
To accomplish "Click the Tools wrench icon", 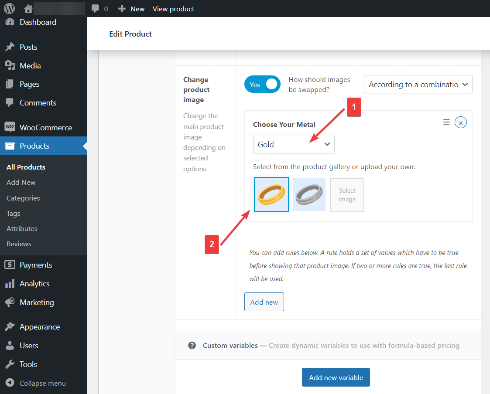I will [x=10, y=364].
